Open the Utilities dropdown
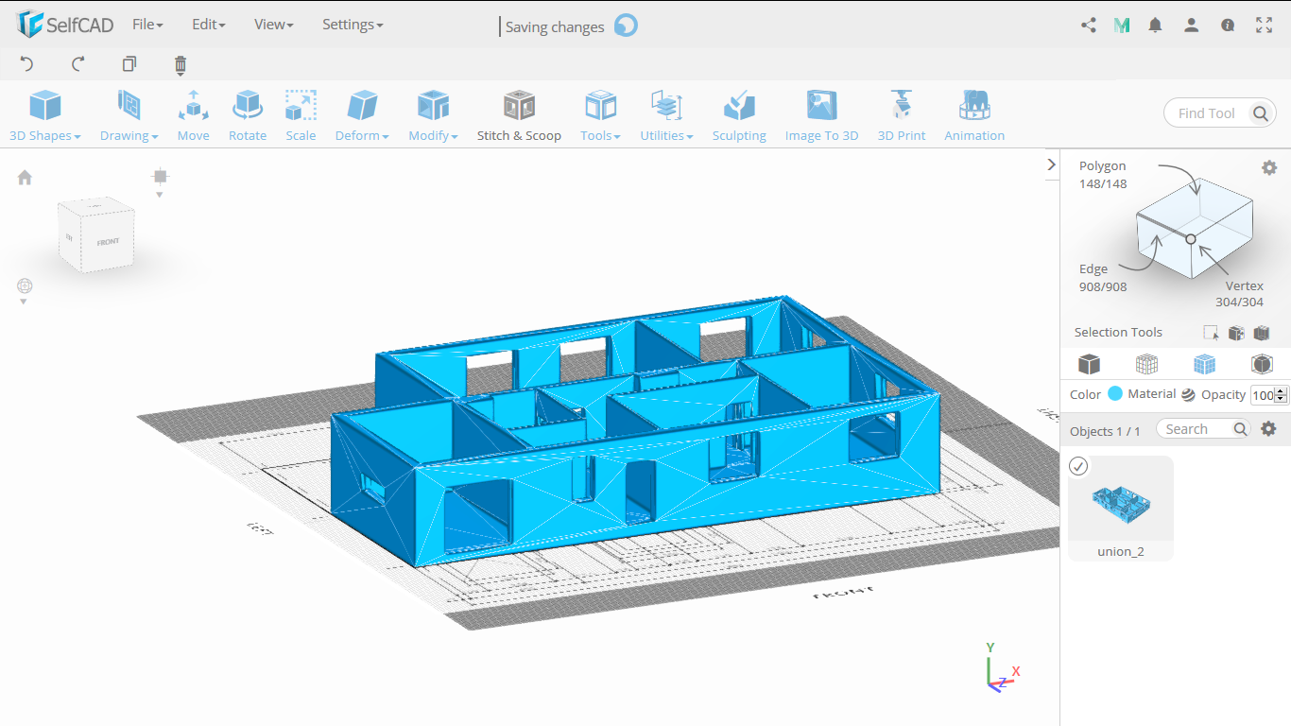The width and height of the screenshot is (1291, 726). [666, 115]
